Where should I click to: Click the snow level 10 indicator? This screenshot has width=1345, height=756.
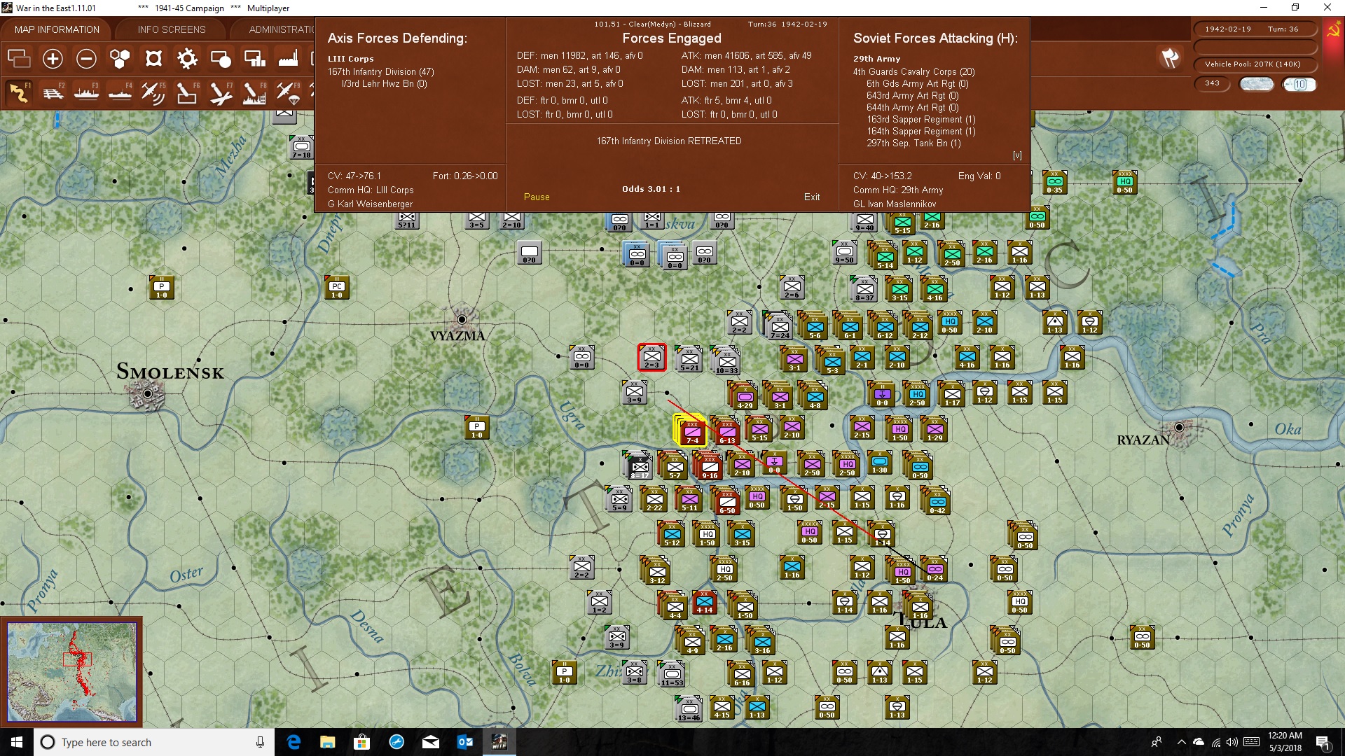[1299, 84]
